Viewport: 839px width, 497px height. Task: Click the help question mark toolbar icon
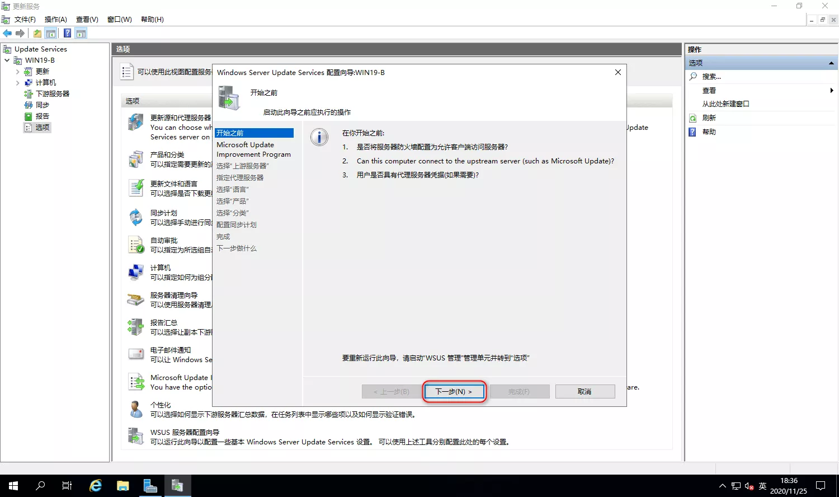click(67, 34)
